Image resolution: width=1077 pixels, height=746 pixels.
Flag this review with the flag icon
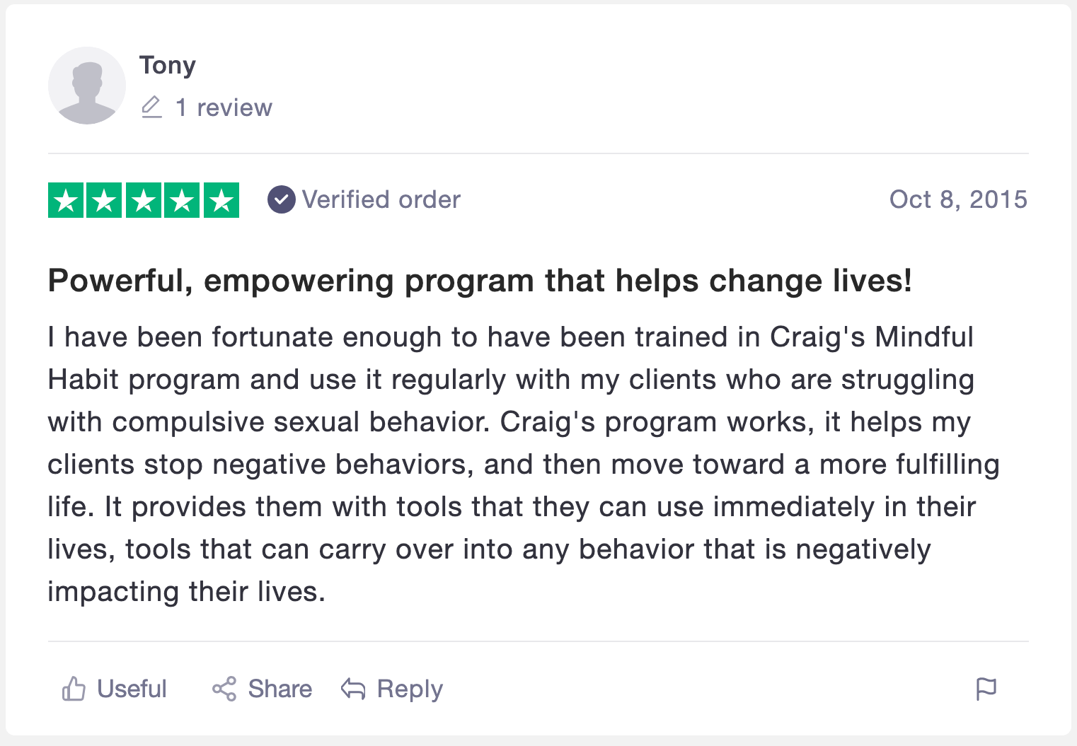(x=986, y=689)
